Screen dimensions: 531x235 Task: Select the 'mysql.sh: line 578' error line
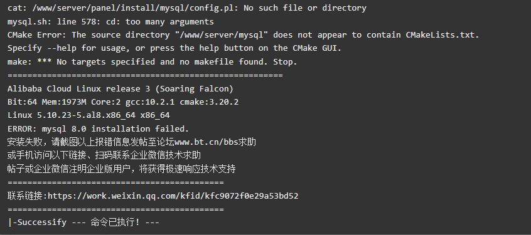(110, 22)
